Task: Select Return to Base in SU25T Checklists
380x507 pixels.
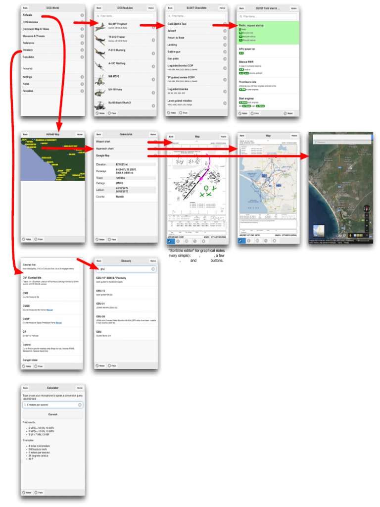Action: [x=196, y=38]
